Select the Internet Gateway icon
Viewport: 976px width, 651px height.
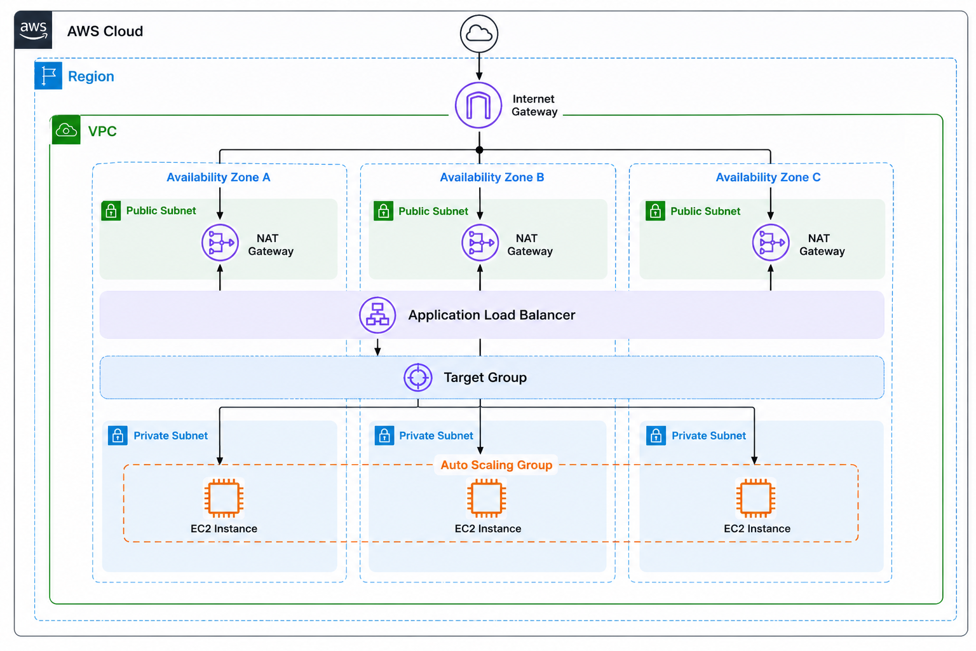coord(478,106)
